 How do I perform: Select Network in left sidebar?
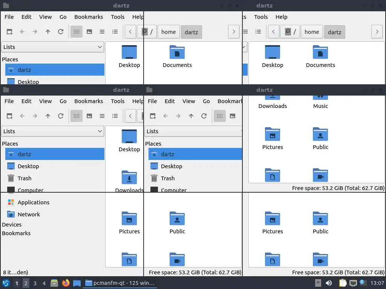55,214
